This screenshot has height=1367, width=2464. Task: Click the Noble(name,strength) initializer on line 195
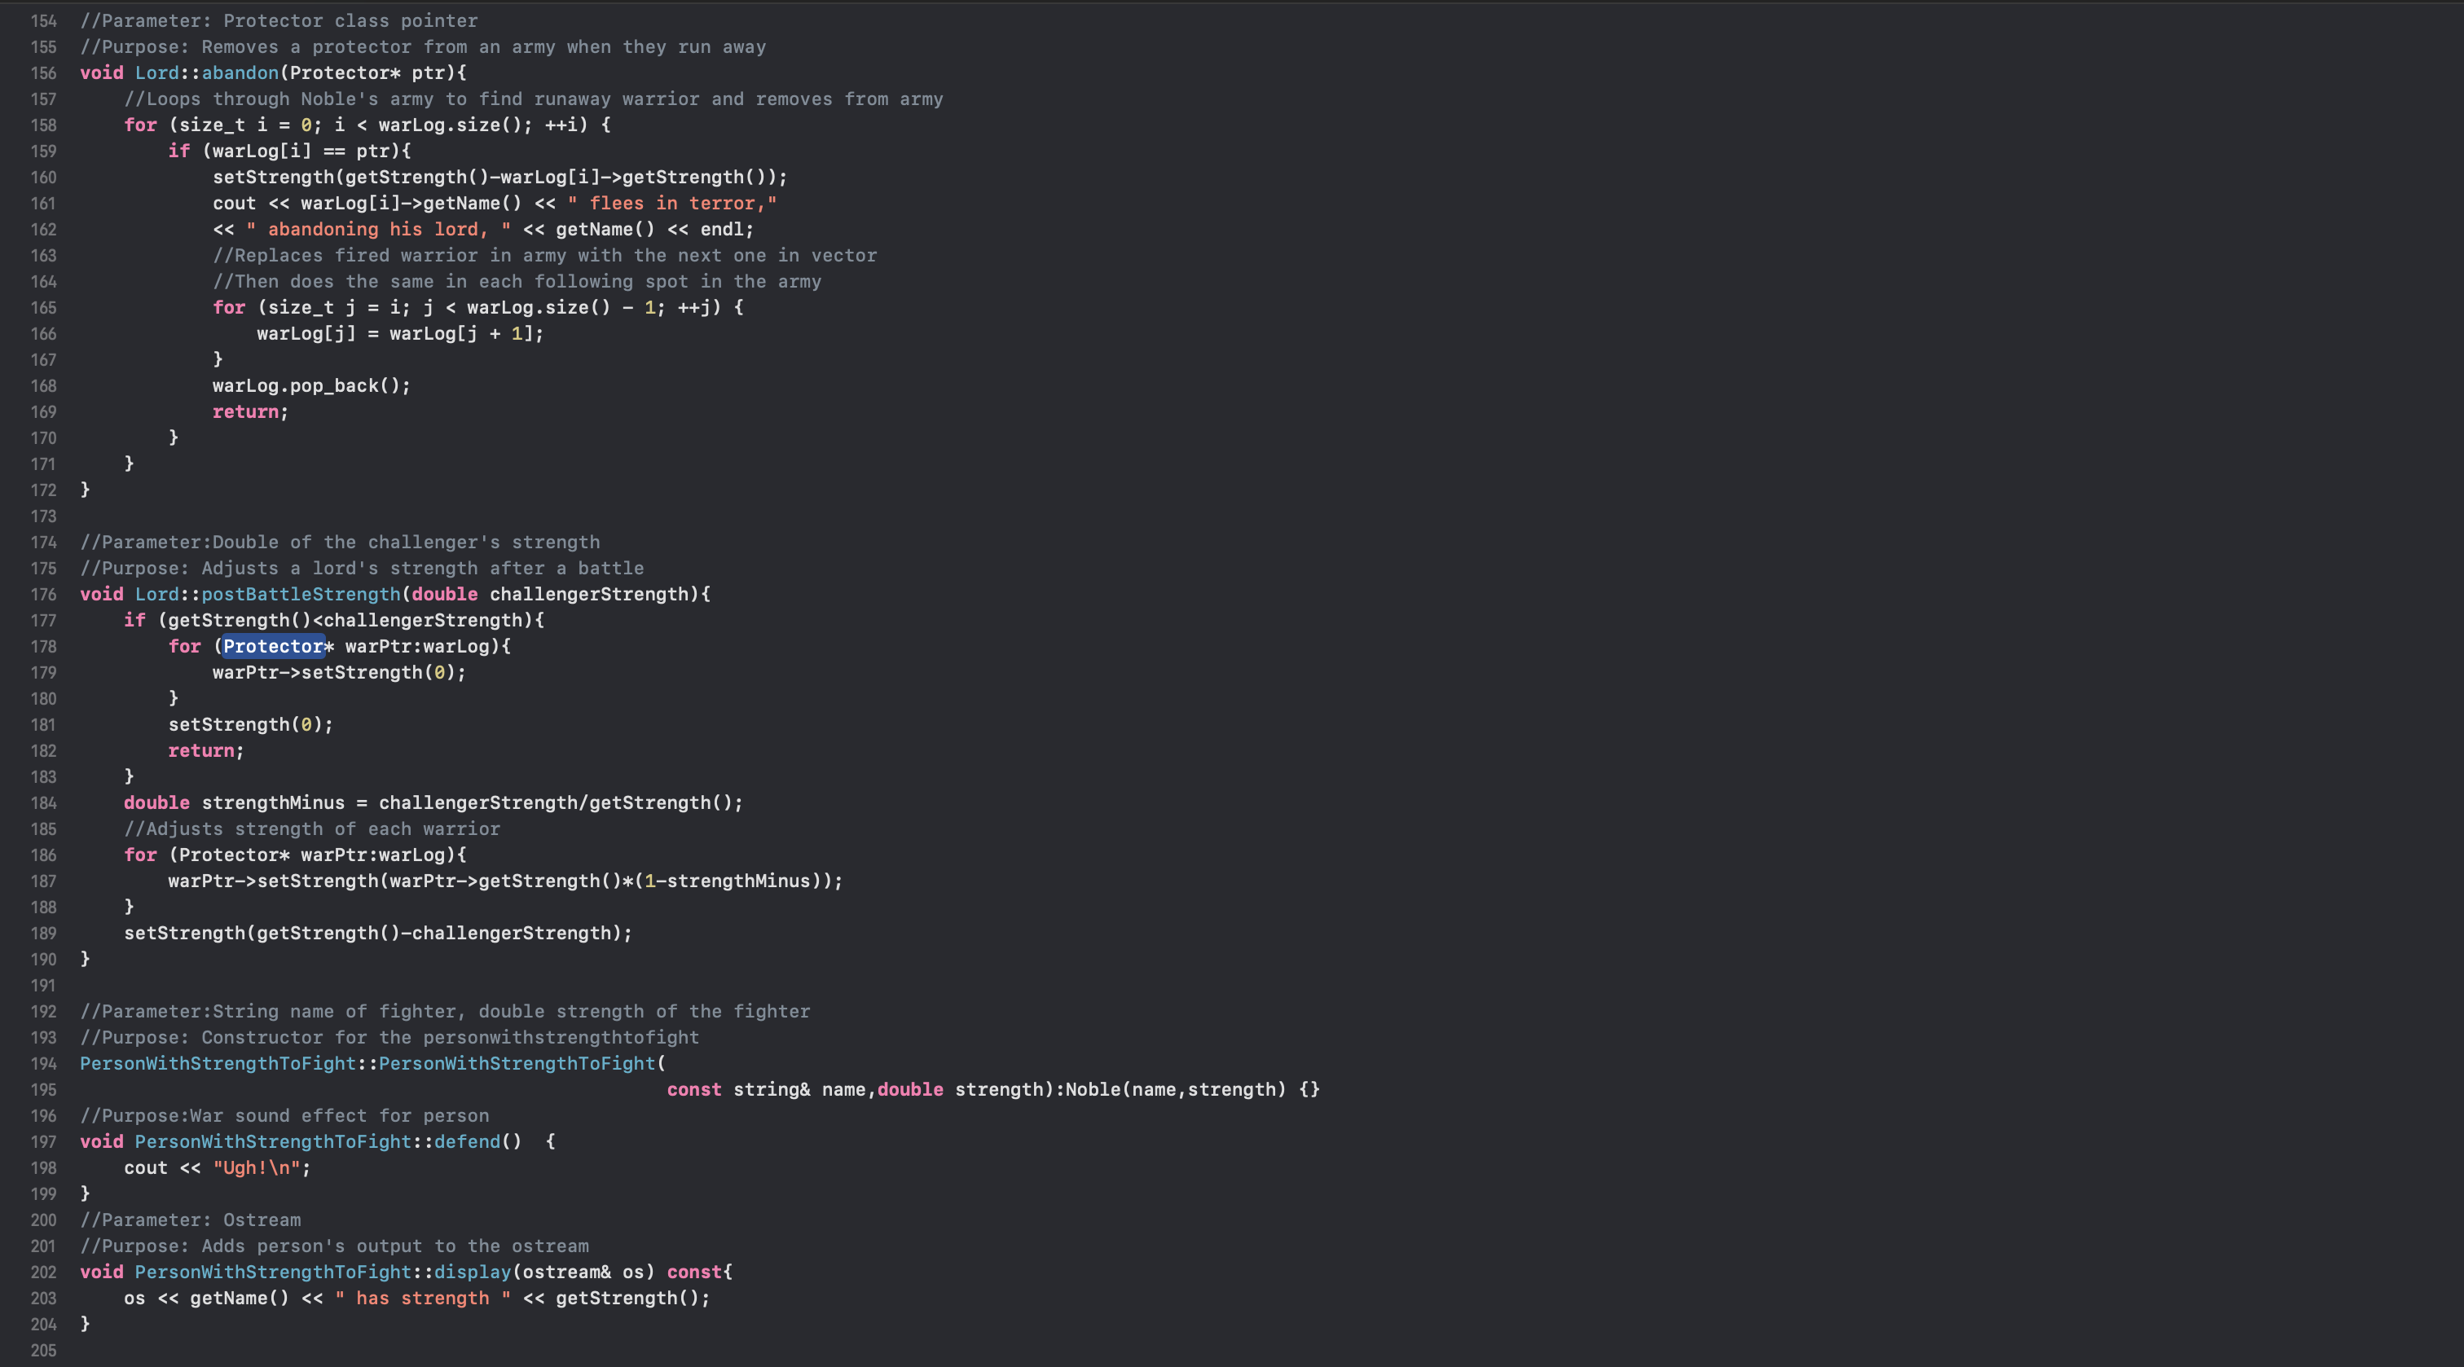click(x=1175, y=1089)
